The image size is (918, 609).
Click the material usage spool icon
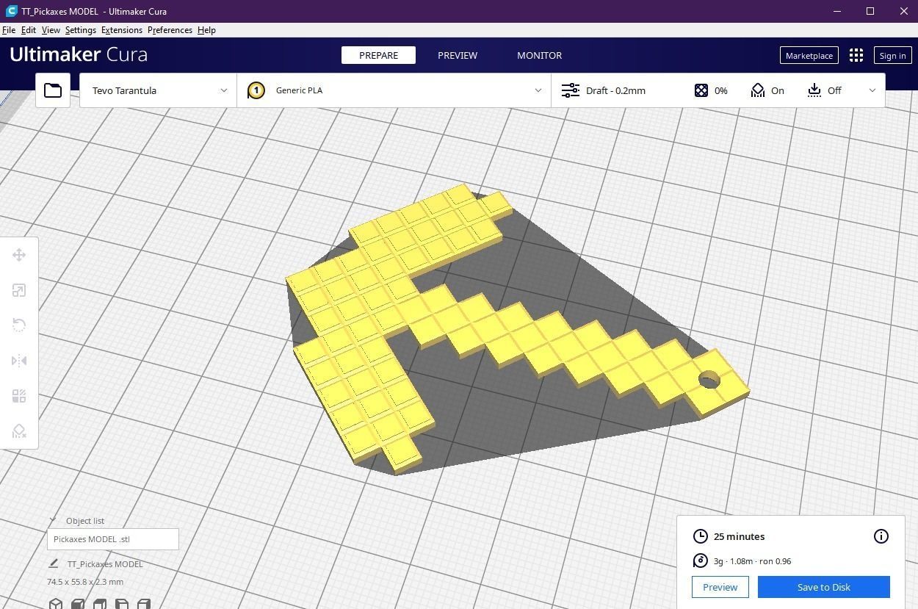(701, 561)
